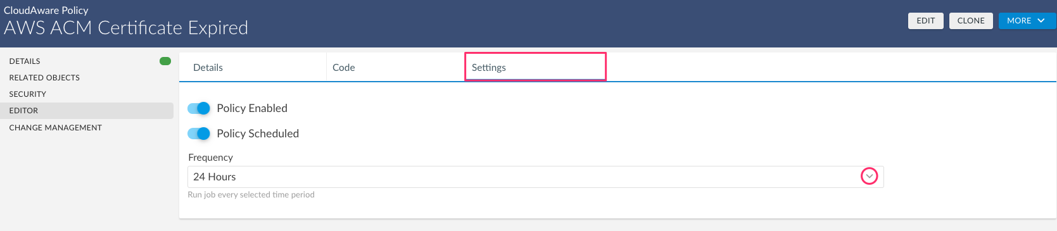
Task: Toggle the Policy Scheduled switch
Action: pos(199,134)
